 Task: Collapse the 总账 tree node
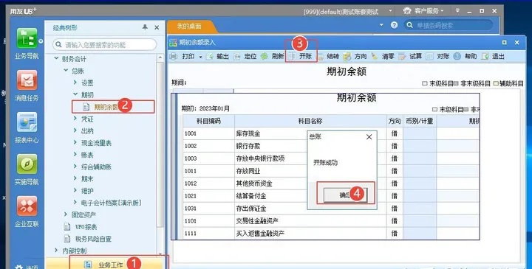(66, 71)
